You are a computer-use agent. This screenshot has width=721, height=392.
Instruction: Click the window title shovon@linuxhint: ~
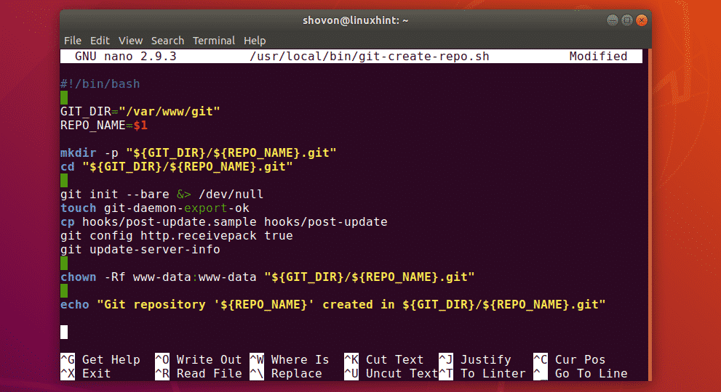[x=356, y=20]
